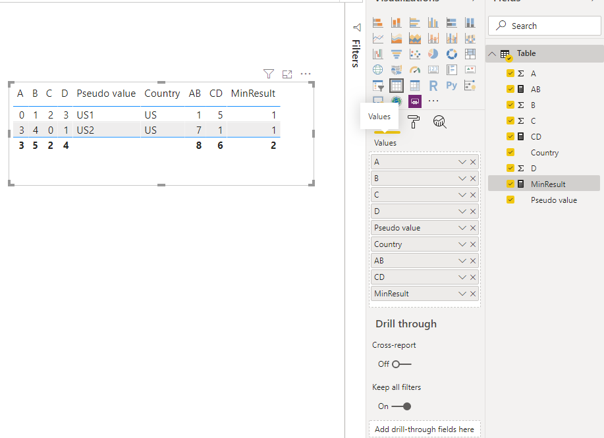Open More options ellipsis on table visual
604x438 pixels.
pyautogui.click(x=306, y=74)
